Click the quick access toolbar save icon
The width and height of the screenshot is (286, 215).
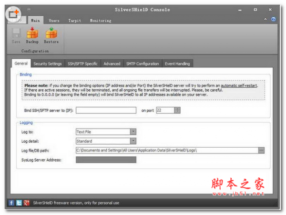click(x=29, y=10)
